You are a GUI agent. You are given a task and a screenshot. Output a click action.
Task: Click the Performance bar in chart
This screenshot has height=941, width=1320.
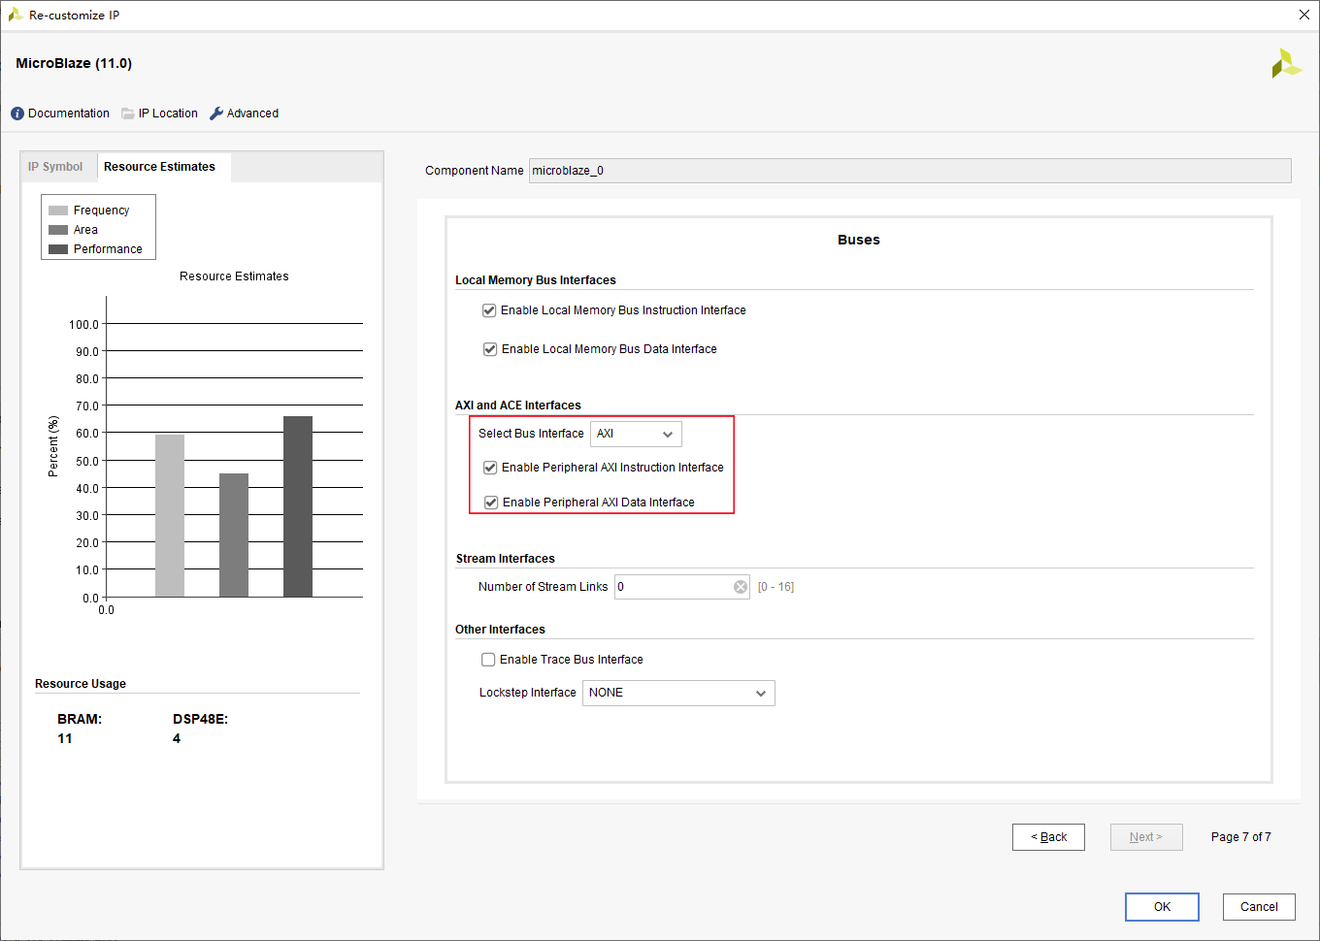(x=298, y=506)
